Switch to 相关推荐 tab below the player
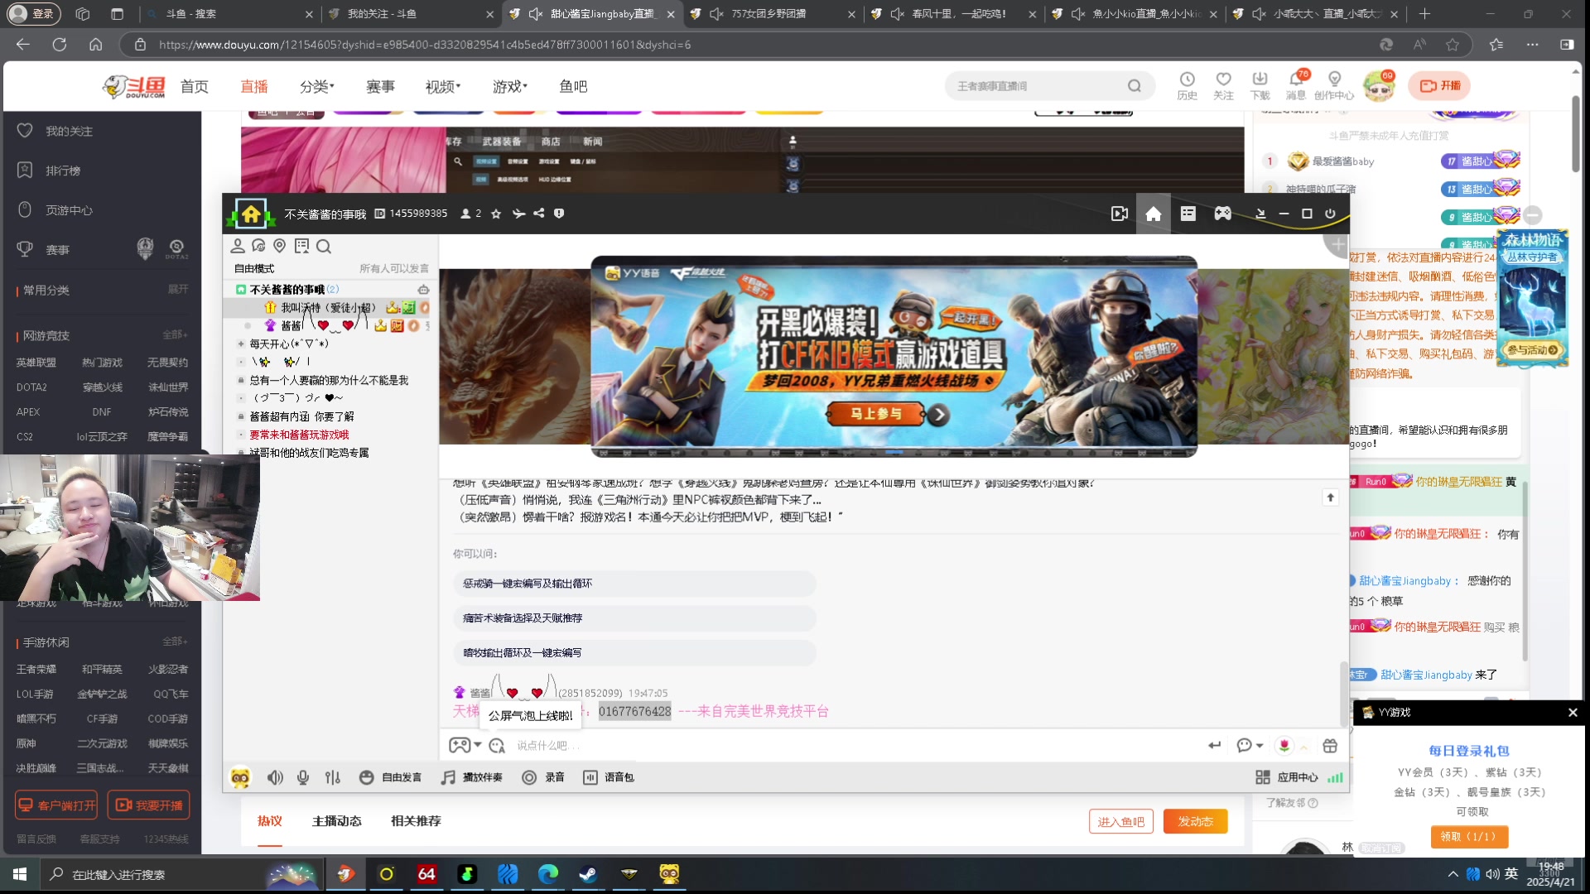The height and width of the screenshot is (894, 1590). [x=416, y=821]
